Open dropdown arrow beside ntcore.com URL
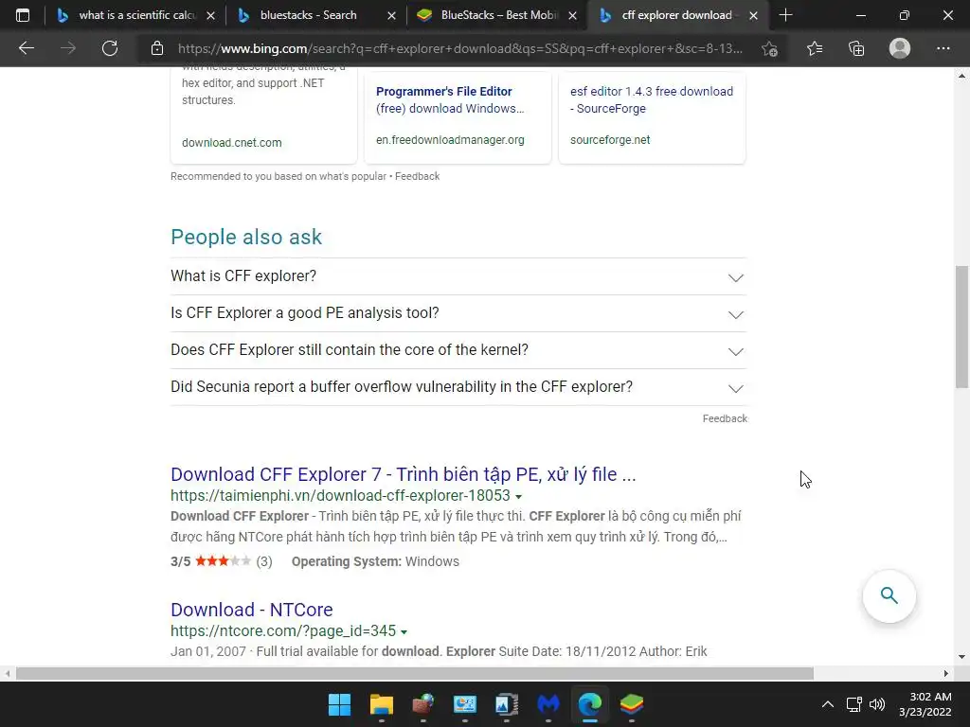Viewport: 970px width, 727px height. [404, 631]
